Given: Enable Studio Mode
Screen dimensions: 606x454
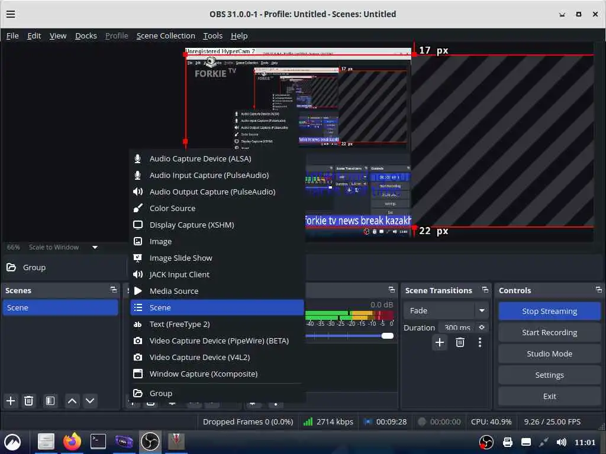Looking at the screenshot, I should click(x=549, y=354).
